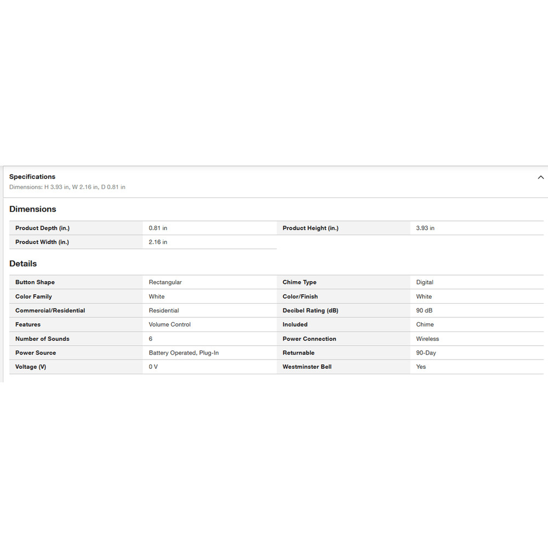Click the dimensions summary under Specifications
548x548 pixels.
point(67,187)
